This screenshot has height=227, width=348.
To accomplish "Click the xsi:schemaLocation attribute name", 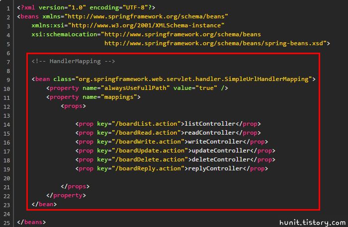I will tap(64, 34).
